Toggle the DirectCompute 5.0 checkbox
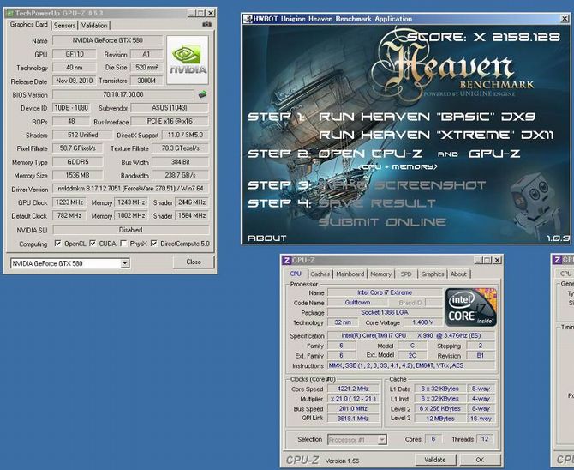574x470 pixels. click(153, 244)
